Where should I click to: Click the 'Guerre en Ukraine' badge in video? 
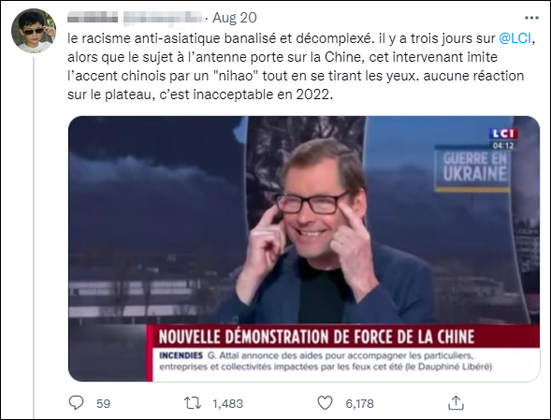[x=472, y=169]
